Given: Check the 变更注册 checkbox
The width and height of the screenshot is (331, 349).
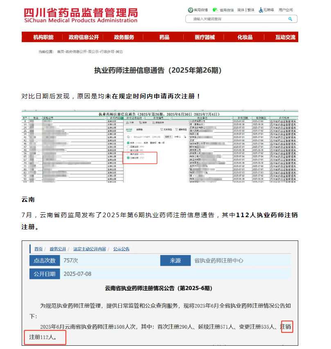Looking at the screenshot, I should coord(128,147).
